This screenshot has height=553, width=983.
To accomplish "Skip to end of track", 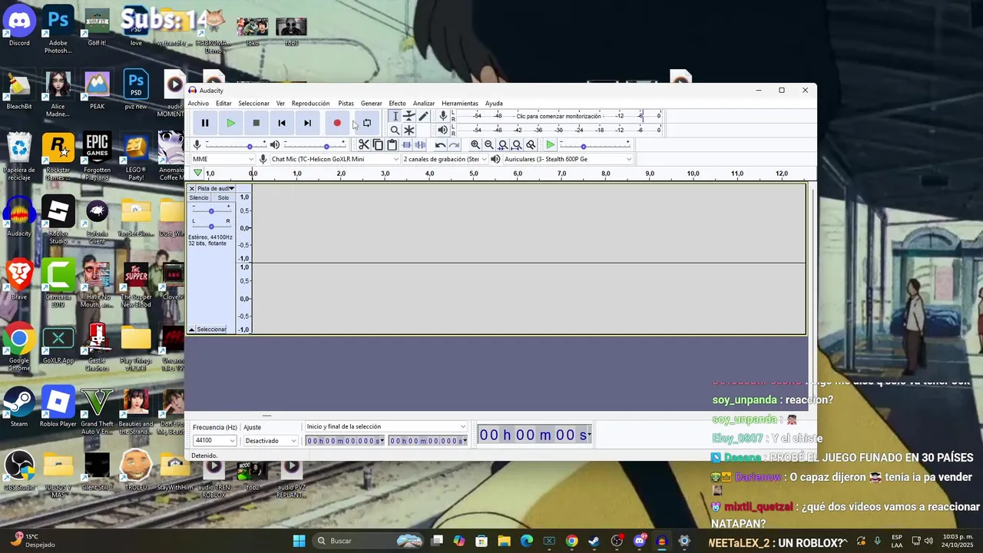I will tap(307, 123).
